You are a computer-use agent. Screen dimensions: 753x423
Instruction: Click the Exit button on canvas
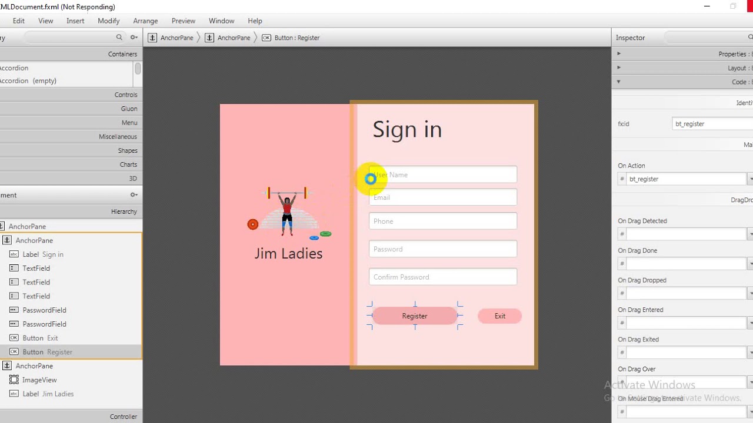499,316
